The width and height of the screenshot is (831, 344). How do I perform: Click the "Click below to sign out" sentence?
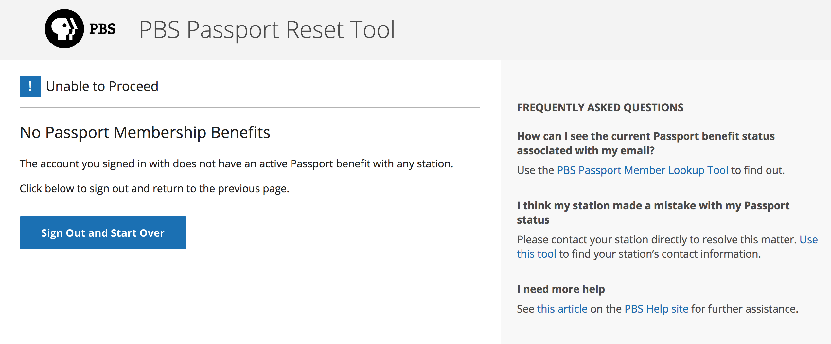(x=154, y=188)
